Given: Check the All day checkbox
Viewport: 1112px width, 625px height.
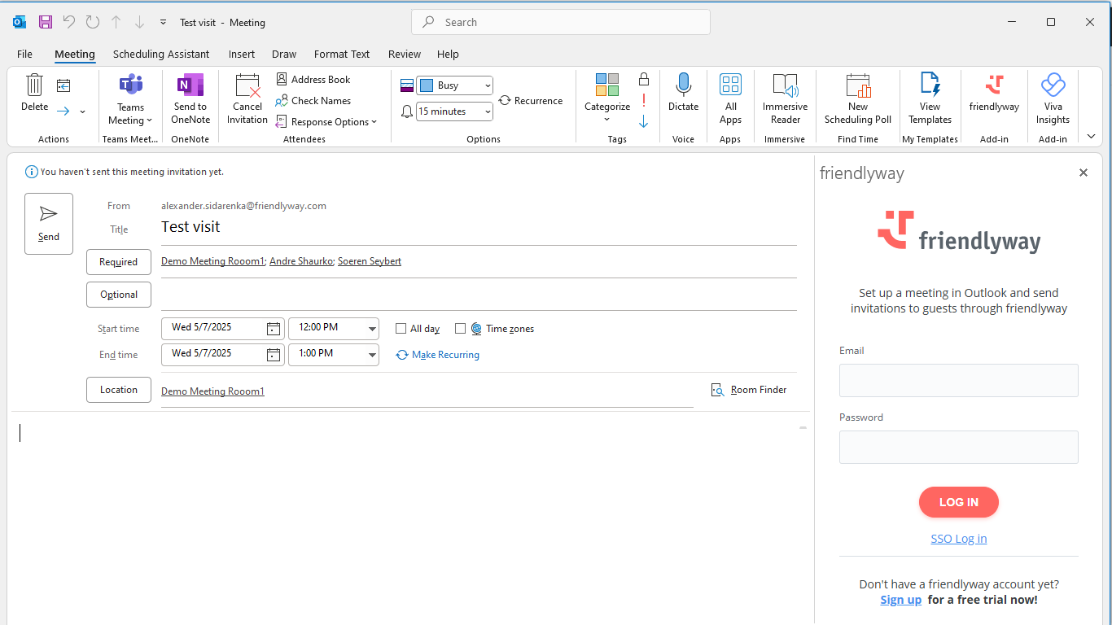Looking at the screenshot, I should [x=401, y=329].
